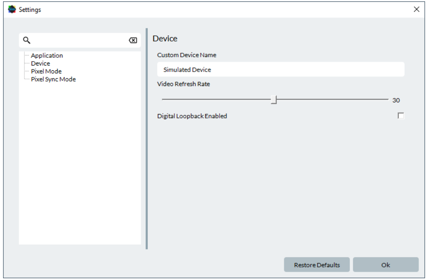This screenshot has width=429, height=280.
Task: Focus the Custom Device Name text field
Action: click(x=280, y=69)
